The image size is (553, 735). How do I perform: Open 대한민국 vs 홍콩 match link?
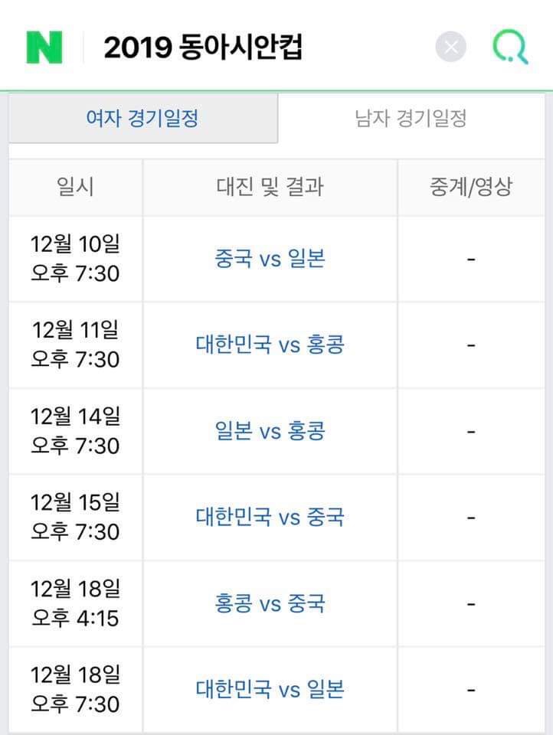(270, 345)
